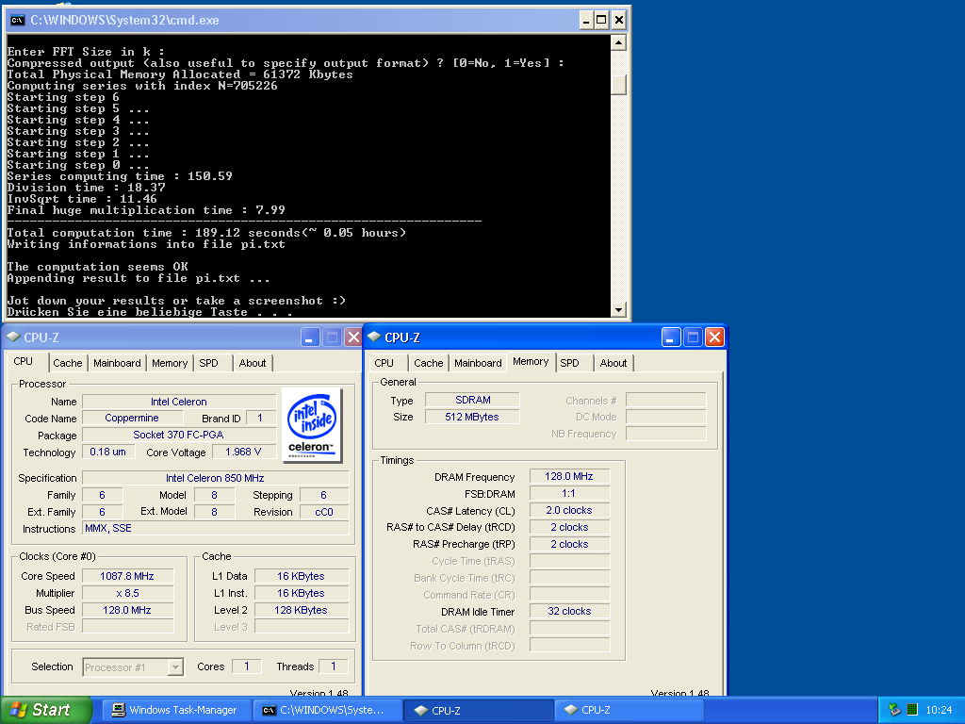Click the Name field showing Intel Celeron

pos(179,402)
